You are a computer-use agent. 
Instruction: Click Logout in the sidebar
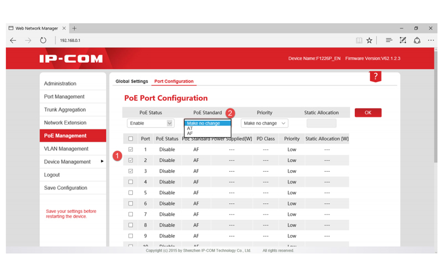point(73,175)
